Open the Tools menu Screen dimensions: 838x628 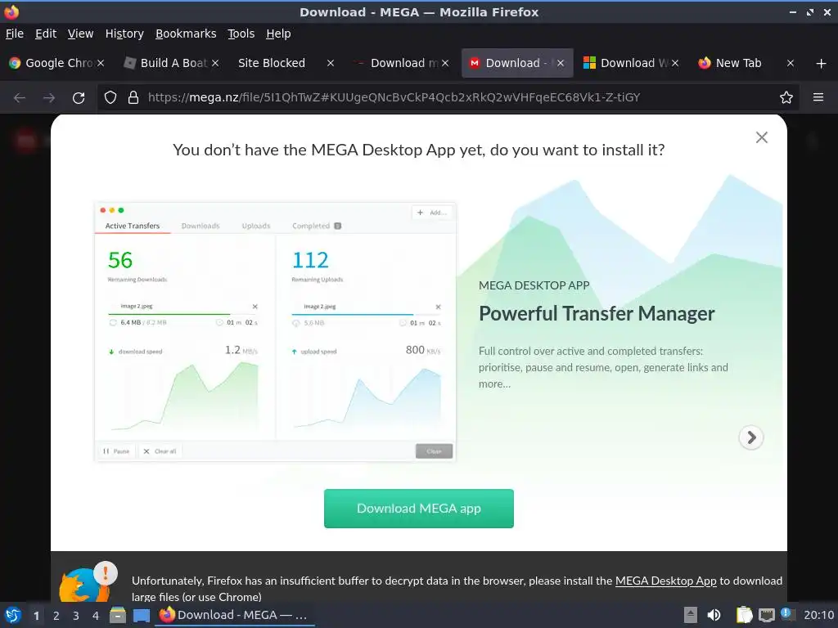click(241, 34)
